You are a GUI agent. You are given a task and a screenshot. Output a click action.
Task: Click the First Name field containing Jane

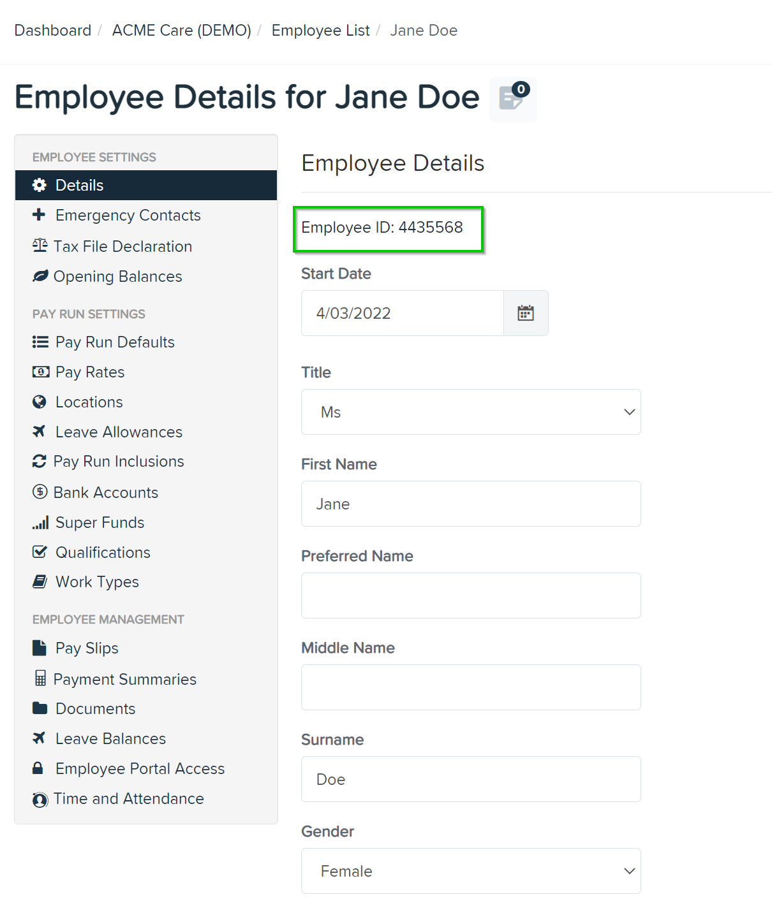[x=471, y=504]
